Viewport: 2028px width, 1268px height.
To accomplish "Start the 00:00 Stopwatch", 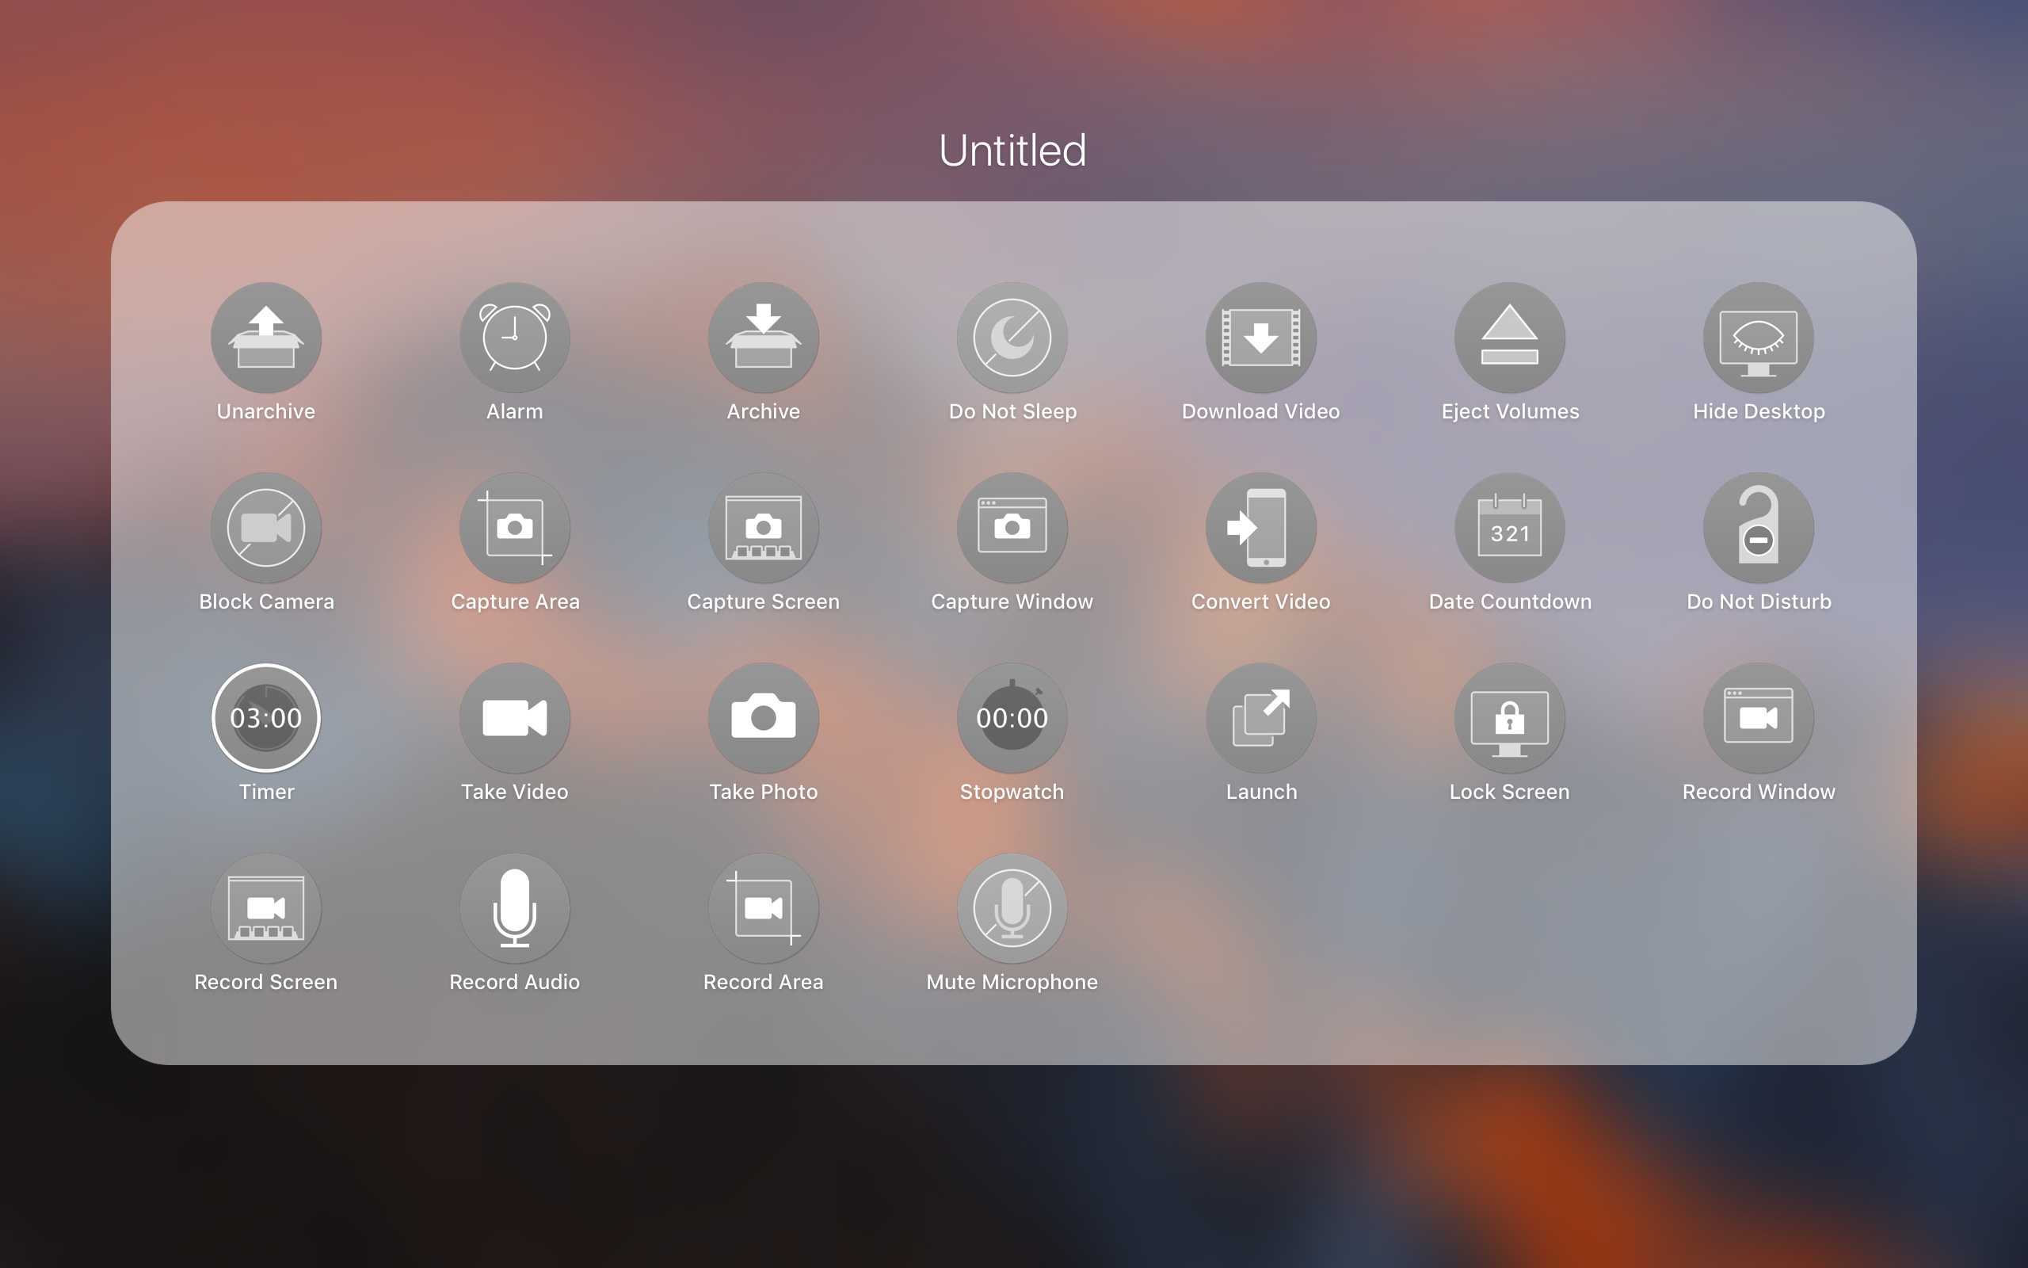I will [x=1012, y=718].
